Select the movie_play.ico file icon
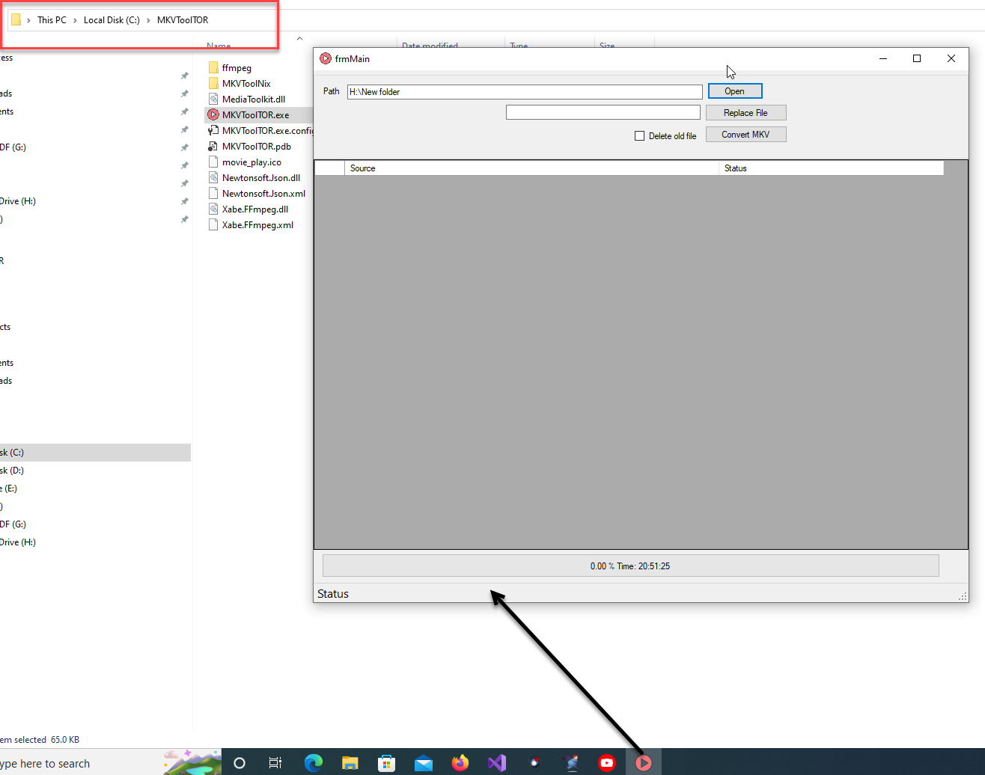Viewport: 985px width, 775px height. pyautogui.click(x=213, y=162)
